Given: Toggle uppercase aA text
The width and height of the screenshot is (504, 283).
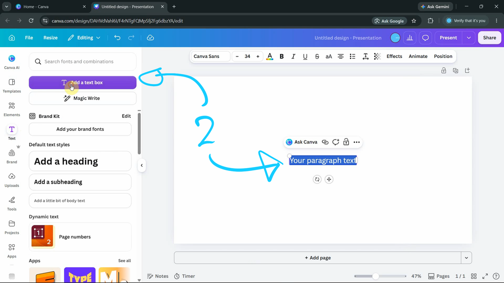Looking at the screenshot, I should pyautogui.click(x=328, y=57).
